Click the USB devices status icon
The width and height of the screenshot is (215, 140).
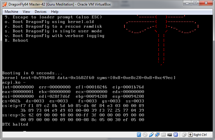pos(151,134)
